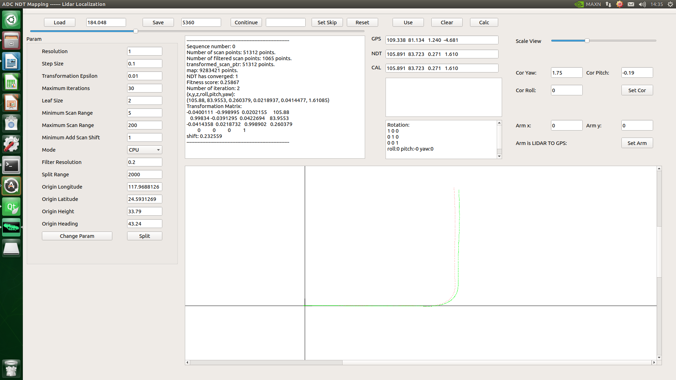676x380 pixels.
Task: Click the playback progress slider handle
Action: pos(136,31)
